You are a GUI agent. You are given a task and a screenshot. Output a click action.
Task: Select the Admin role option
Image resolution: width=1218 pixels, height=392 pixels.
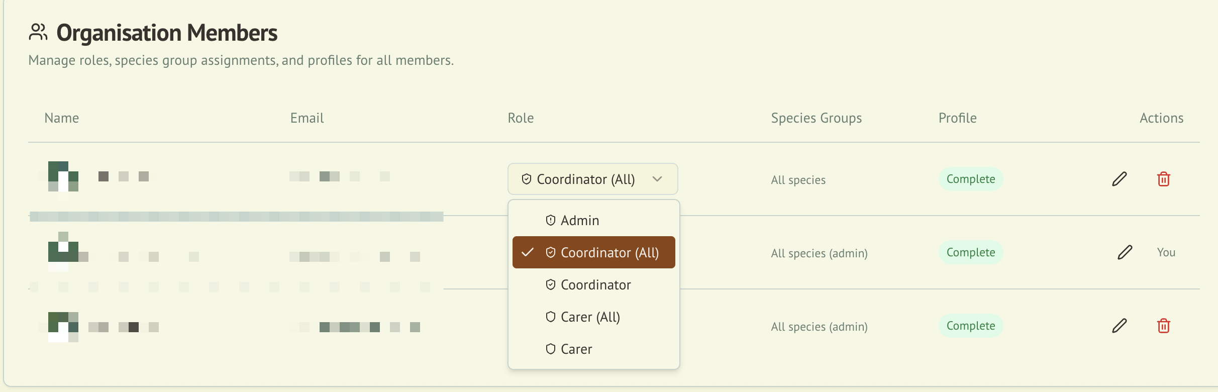[x=580, y=220]
